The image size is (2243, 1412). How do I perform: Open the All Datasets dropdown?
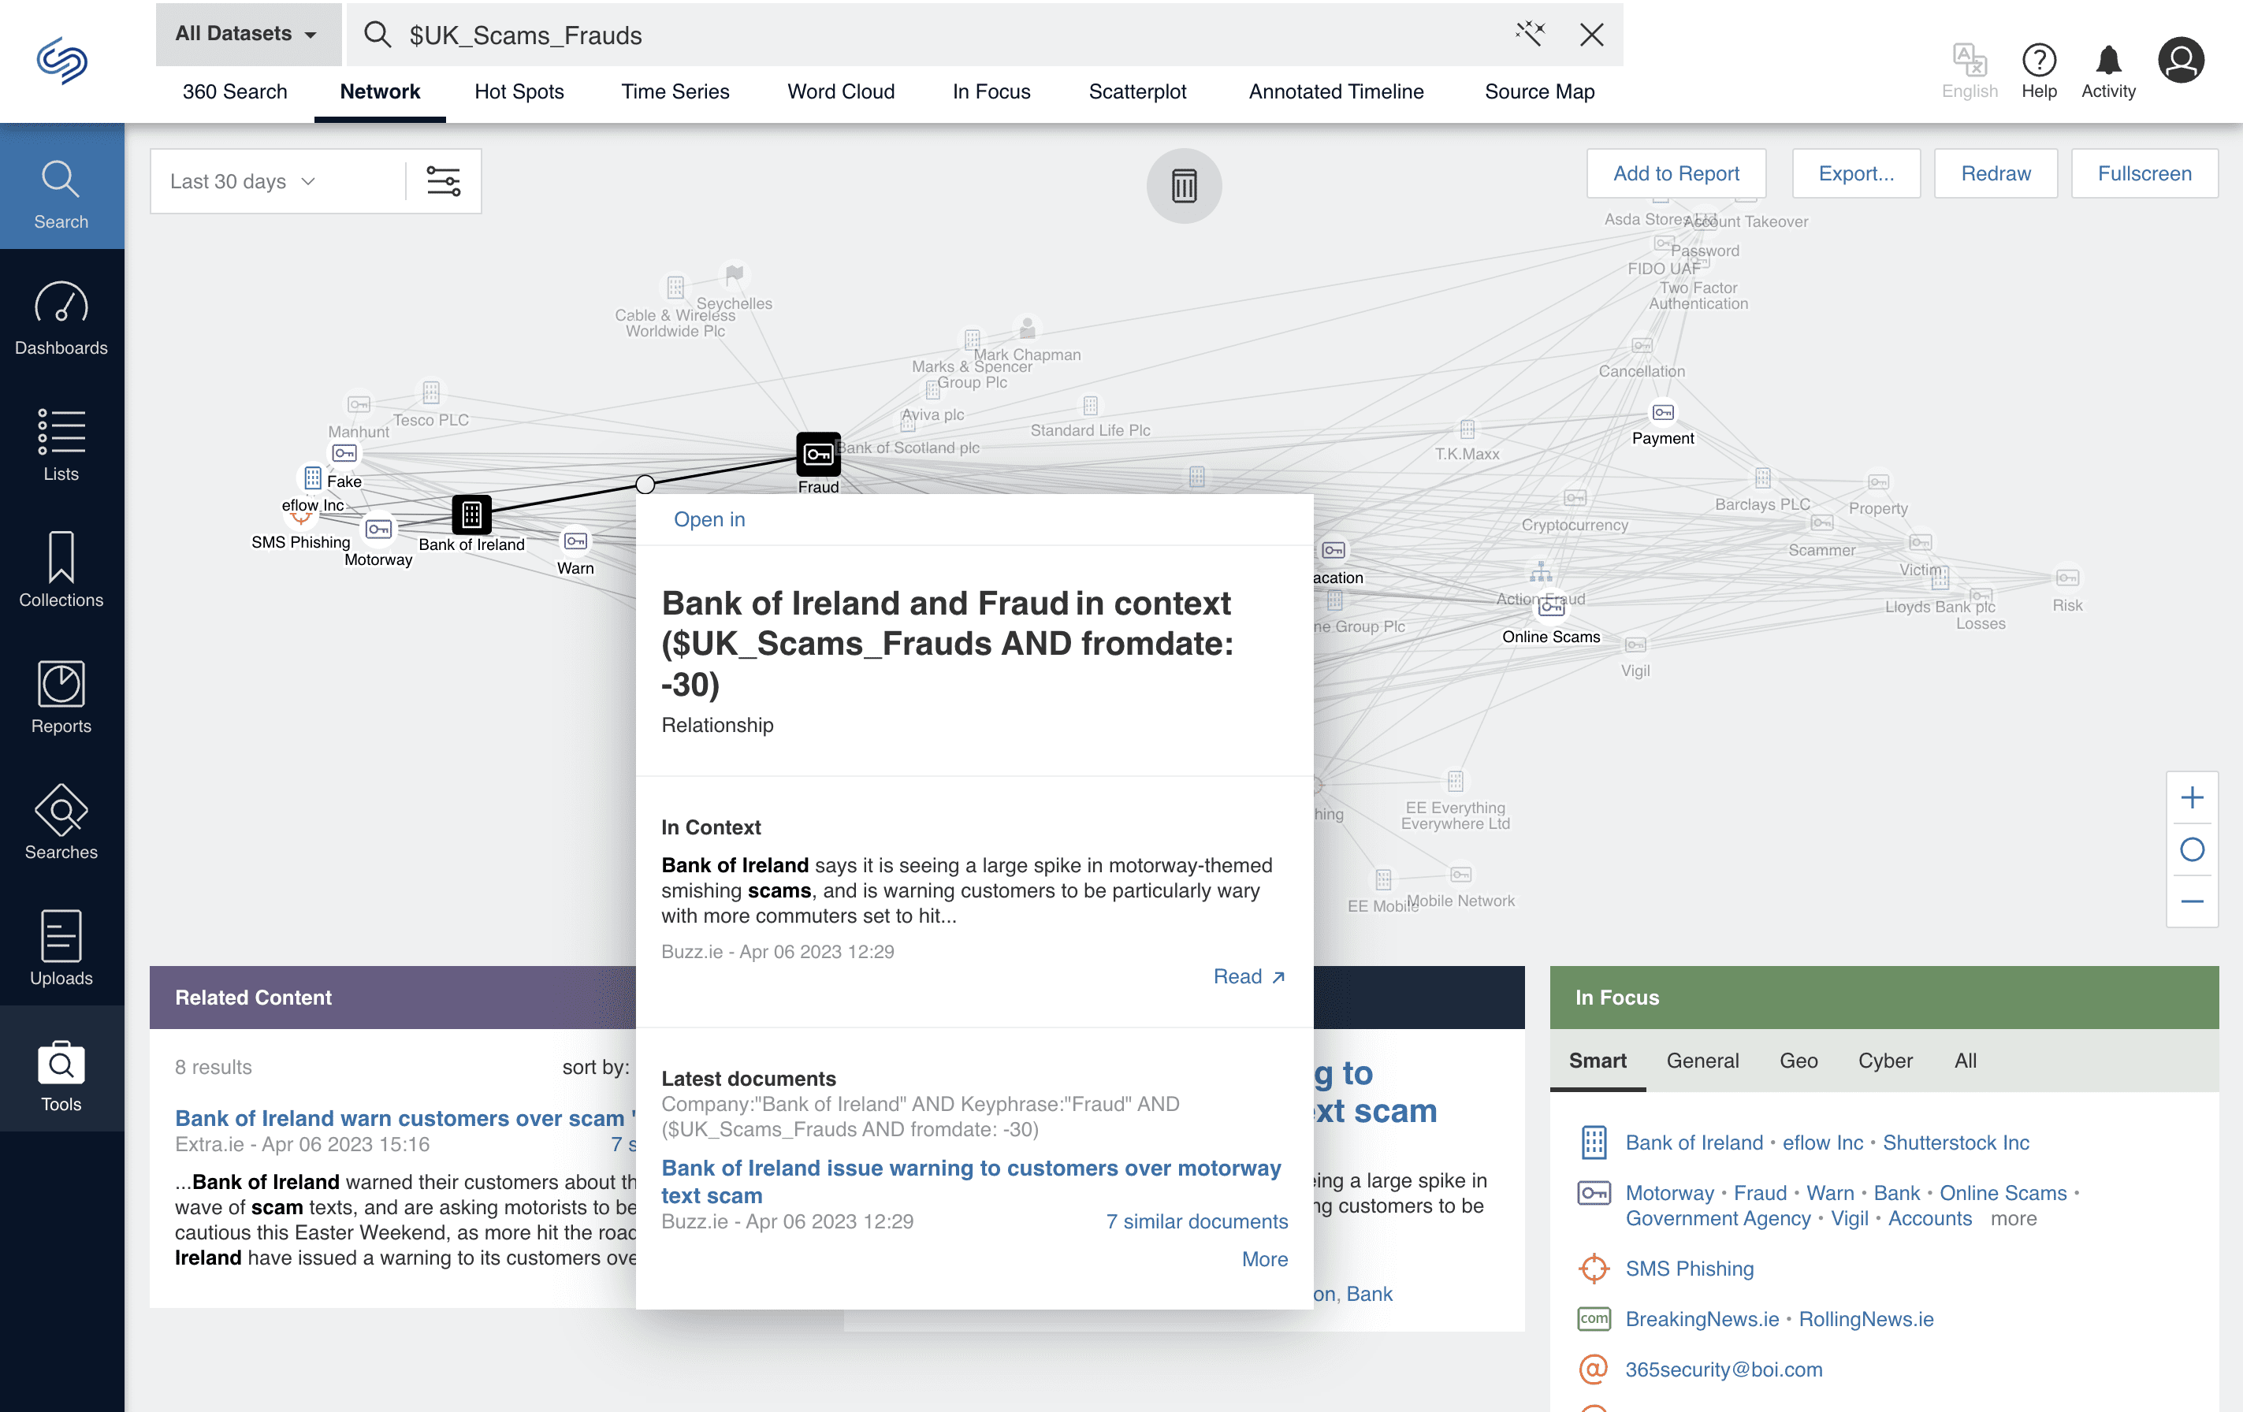247,34
